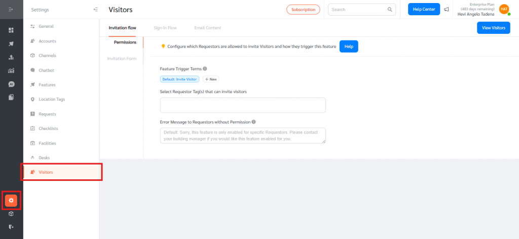The width and height of the screenshot is (519, 239).
Task: Collapse the Settings side panel
Action: click(95, 10)
